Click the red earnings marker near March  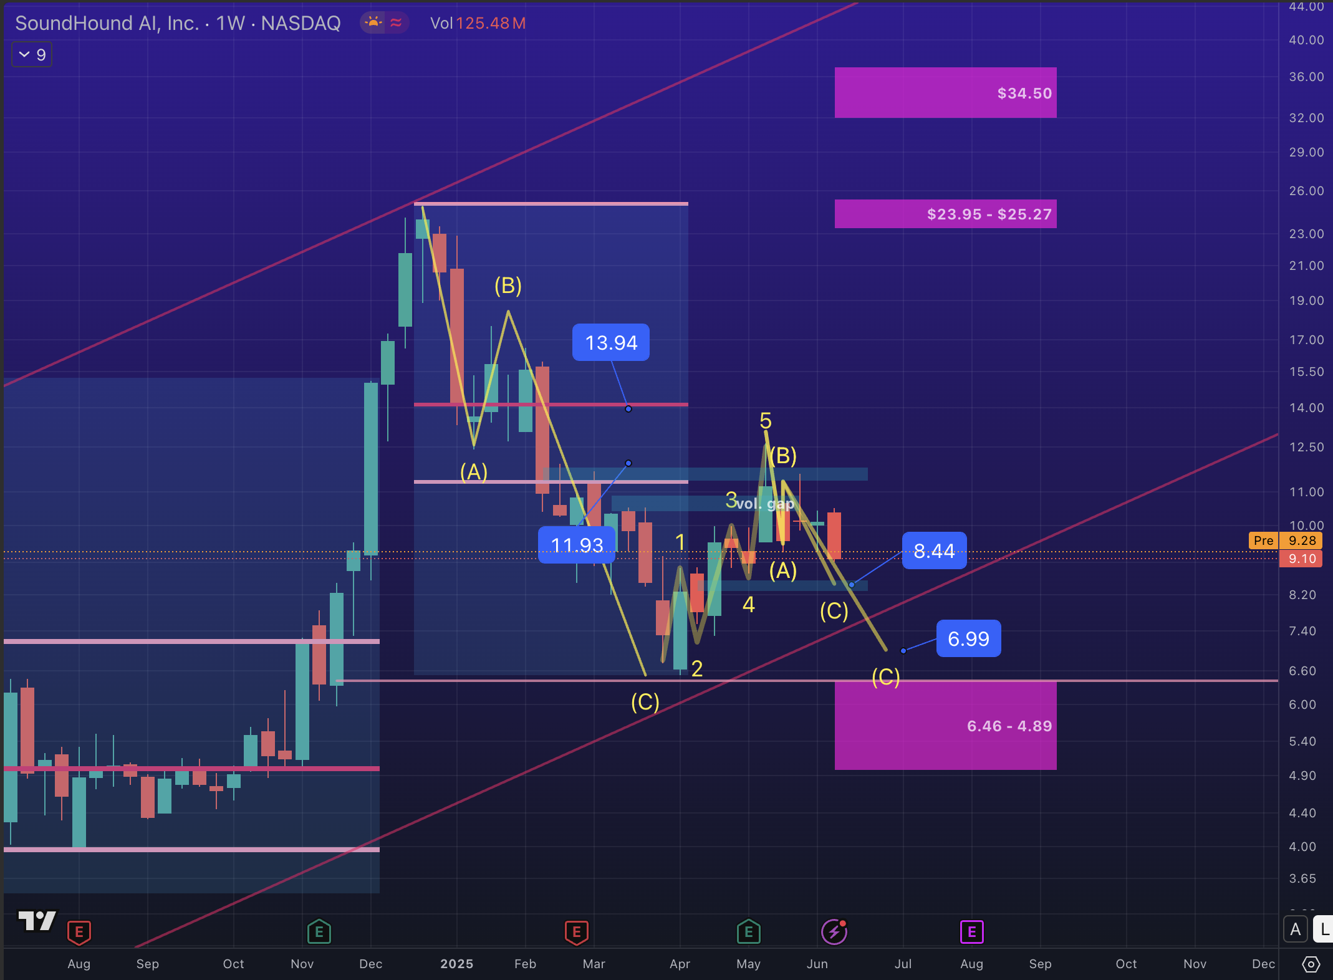576,932
